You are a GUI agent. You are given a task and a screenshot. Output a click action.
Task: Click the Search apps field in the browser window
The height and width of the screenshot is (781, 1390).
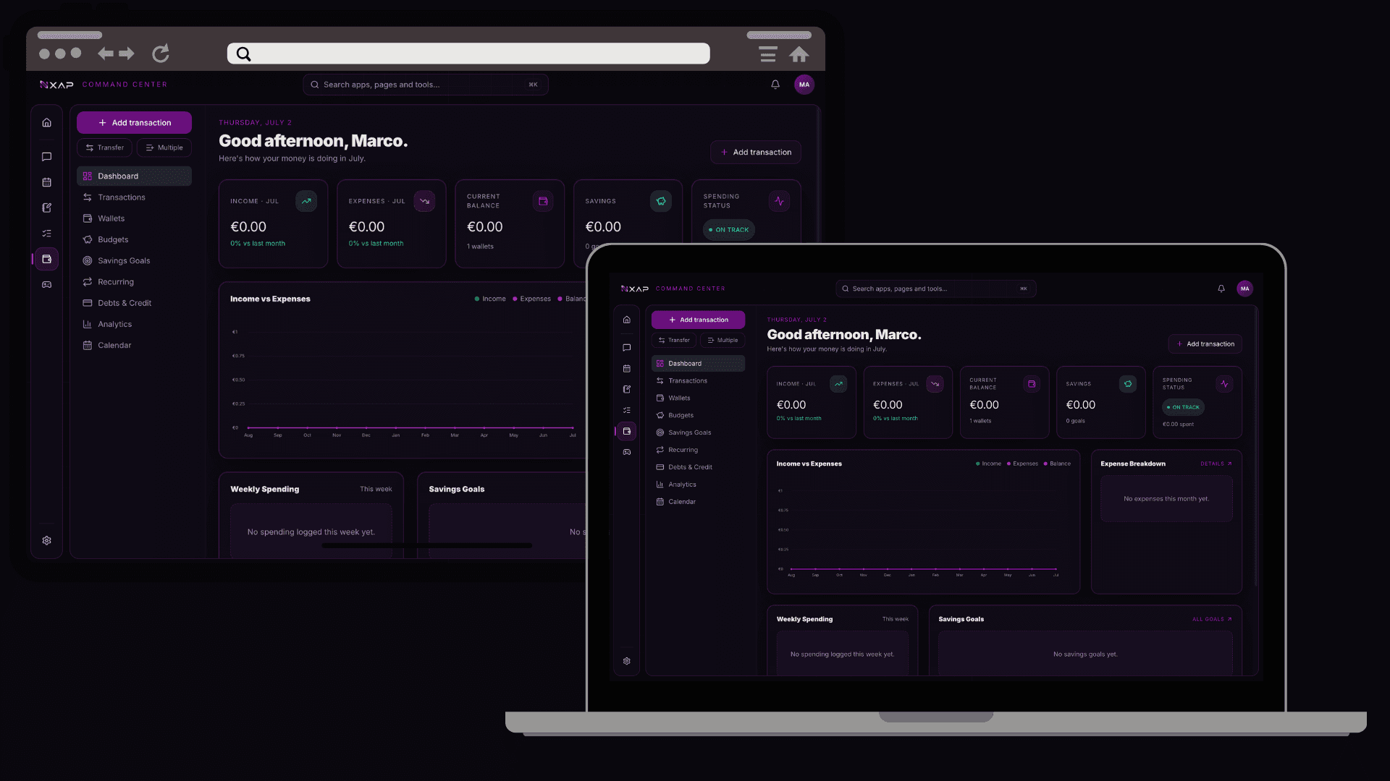426,85
